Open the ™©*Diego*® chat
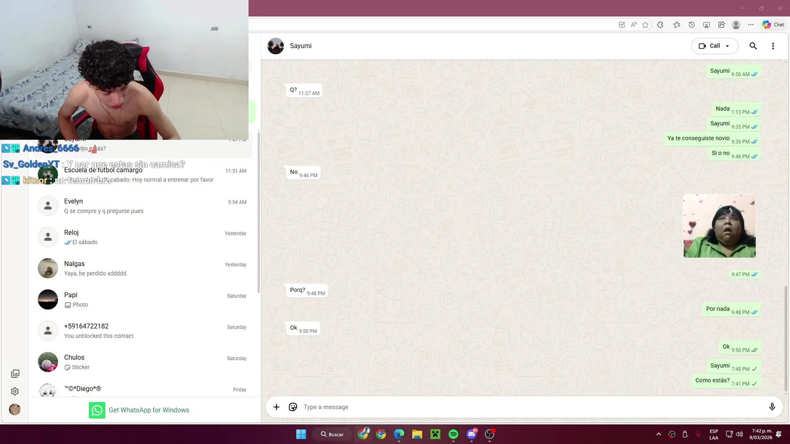 pos(142,389)
